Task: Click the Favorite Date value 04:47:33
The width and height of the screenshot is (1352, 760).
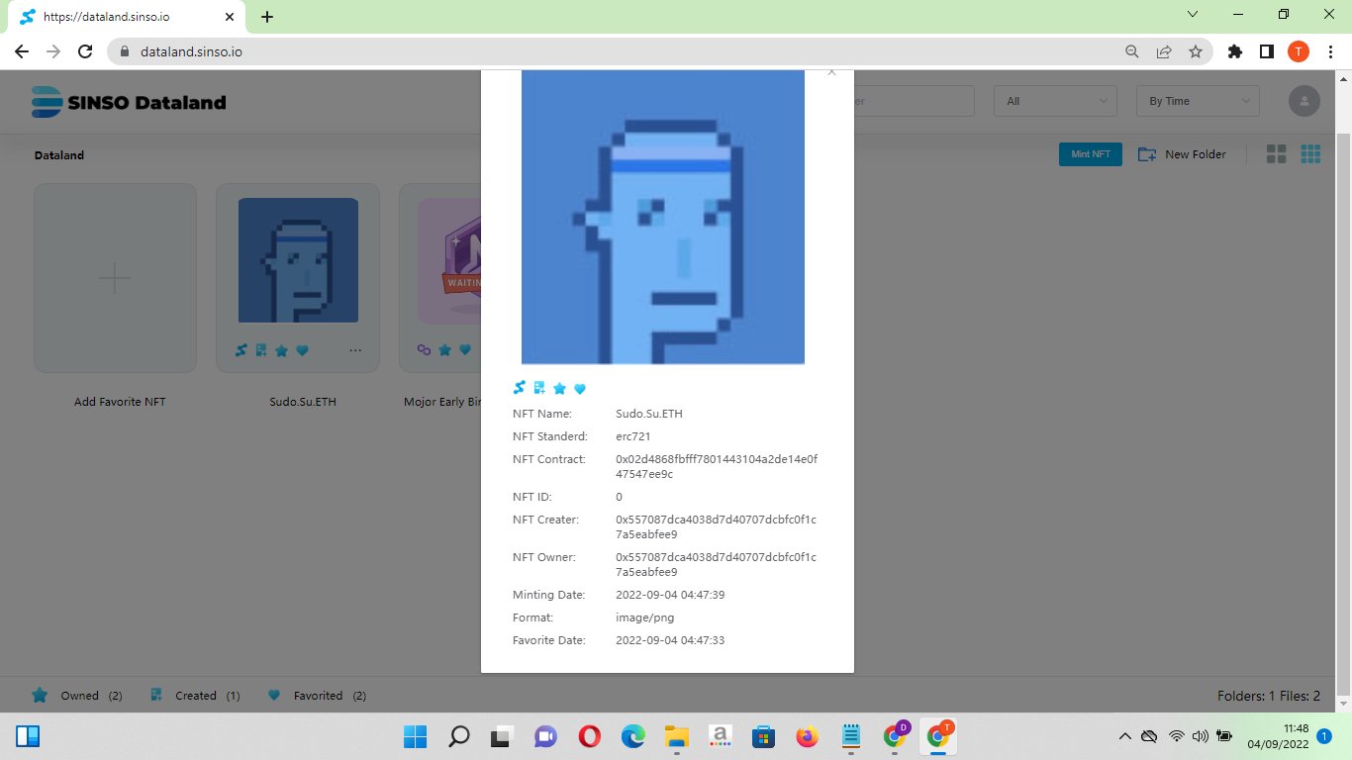Action: [x=670, y=640]
